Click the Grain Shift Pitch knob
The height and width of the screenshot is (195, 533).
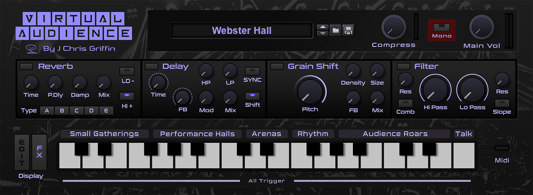(310, 91)
